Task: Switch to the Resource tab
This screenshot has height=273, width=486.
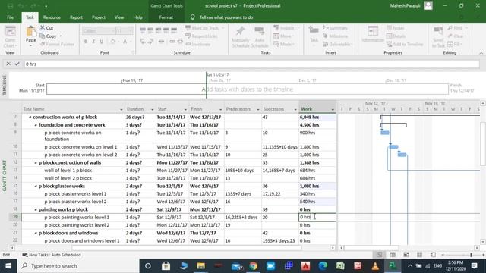Action: (52, 17)
